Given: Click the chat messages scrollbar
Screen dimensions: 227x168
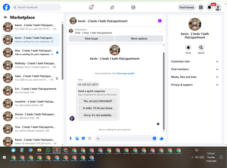Looking at the screenshot, I should coord(163,91).
